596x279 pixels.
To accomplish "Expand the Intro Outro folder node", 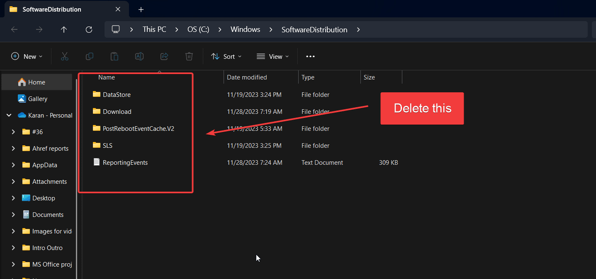I will (13, 248).
